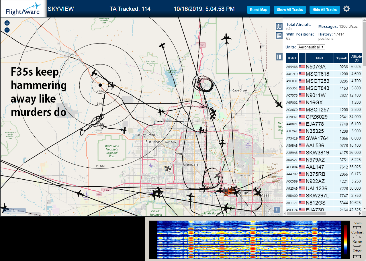Select the MSQT818 aircraft row

(324, 74)
